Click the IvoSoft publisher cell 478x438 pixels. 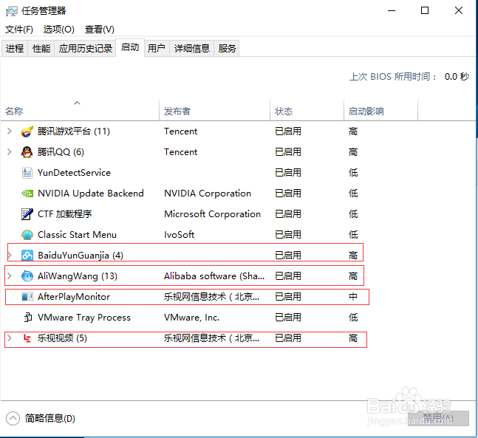click(179, 235)
